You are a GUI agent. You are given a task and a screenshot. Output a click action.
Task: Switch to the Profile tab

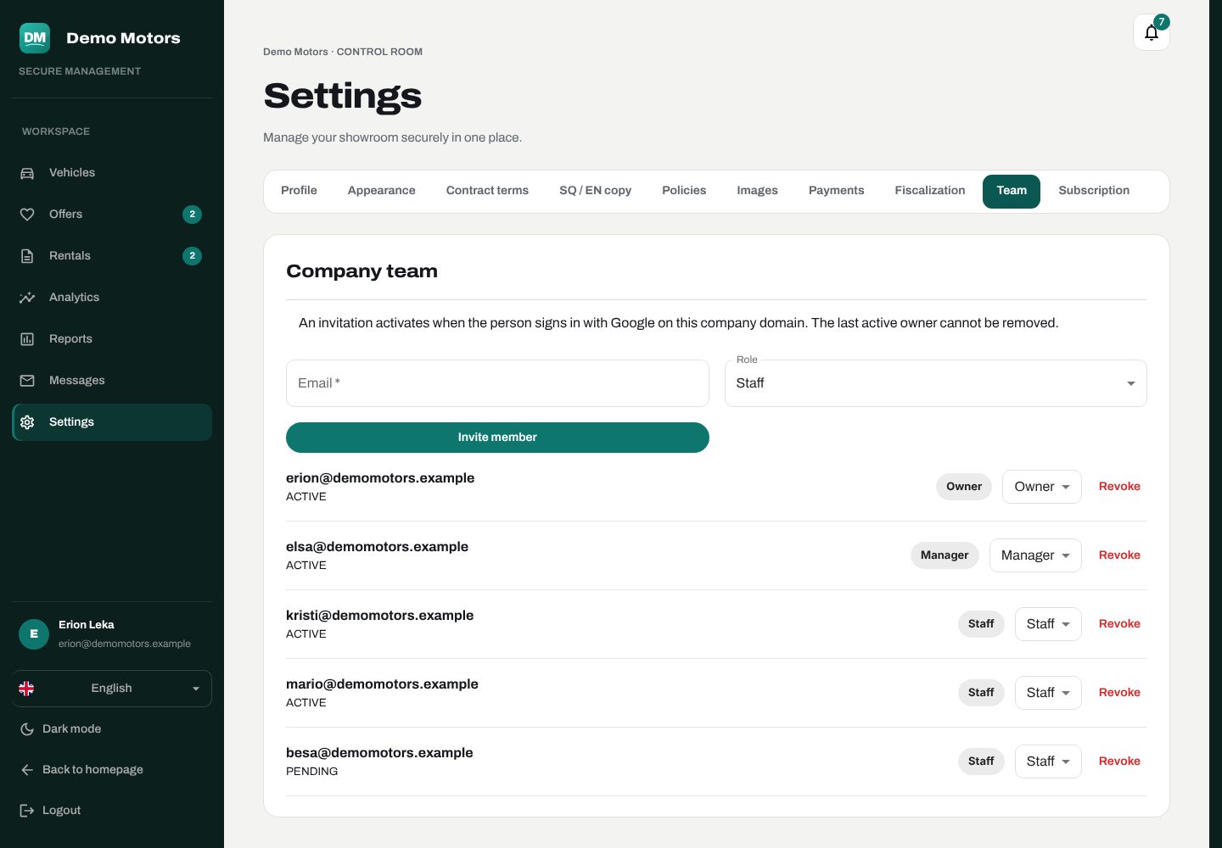pyautogui.click(x=299, y=191)
